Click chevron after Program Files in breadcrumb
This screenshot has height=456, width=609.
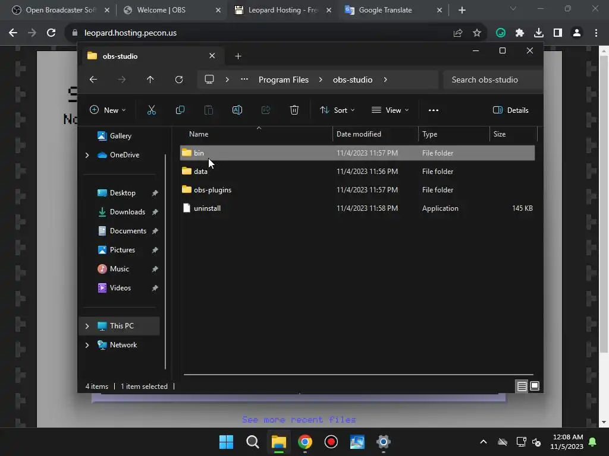[x=321, y=80]
